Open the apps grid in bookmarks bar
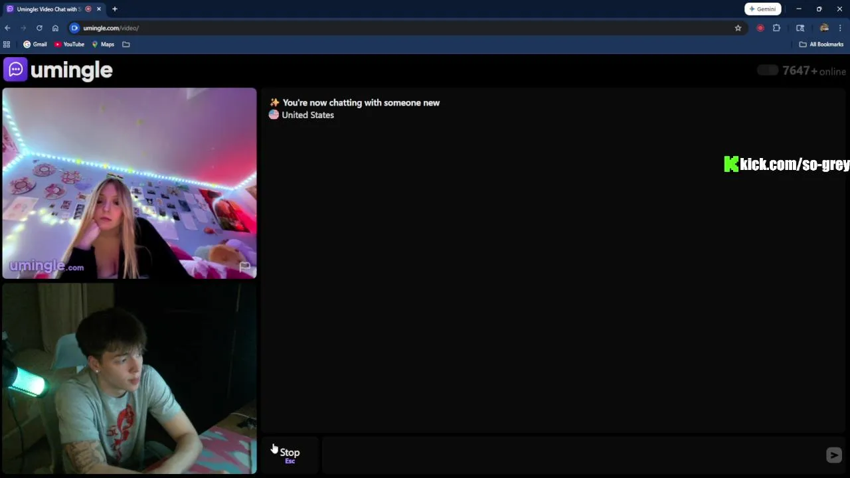 click(7, 44)
